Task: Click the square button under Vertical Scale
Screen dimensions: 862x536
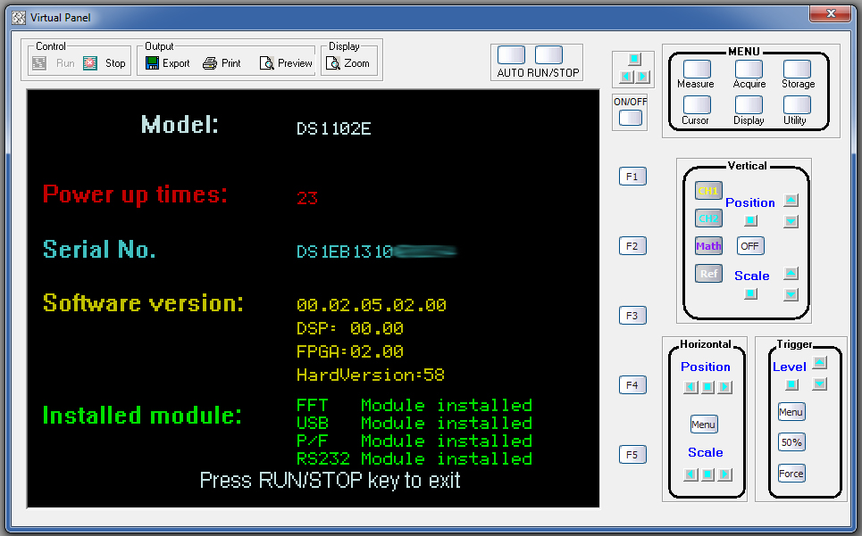Action: (750, 294)
